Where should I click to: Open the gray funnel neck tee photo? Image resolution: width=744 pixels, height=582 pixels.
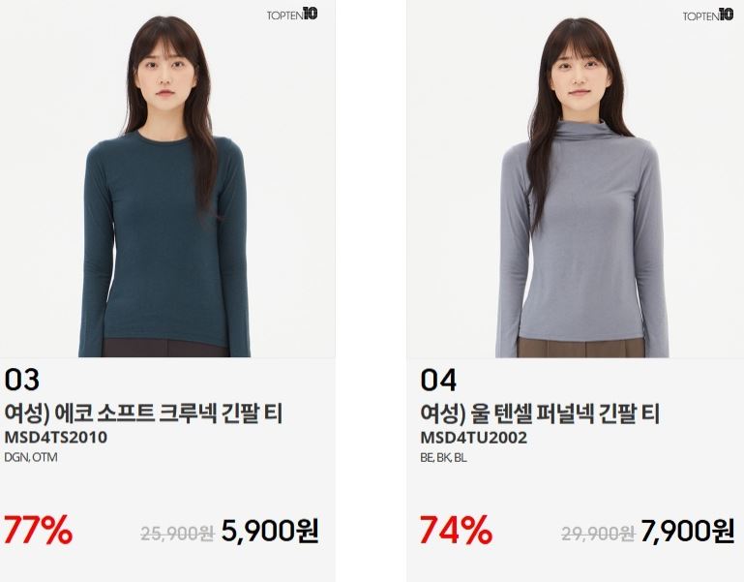point(575,178)
